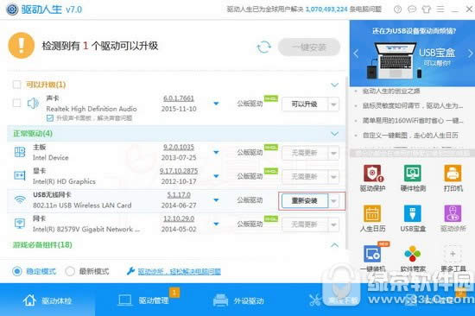
Task: Click the sound card speaker icon
Action: [x=33, y=104]
